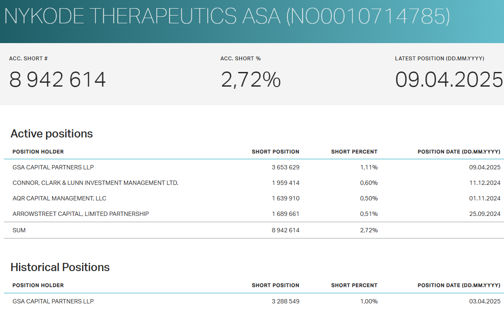Screen dimensions: 504x309
Task: Click latest position date 09.04.2025 in summary
Action: 449,80
